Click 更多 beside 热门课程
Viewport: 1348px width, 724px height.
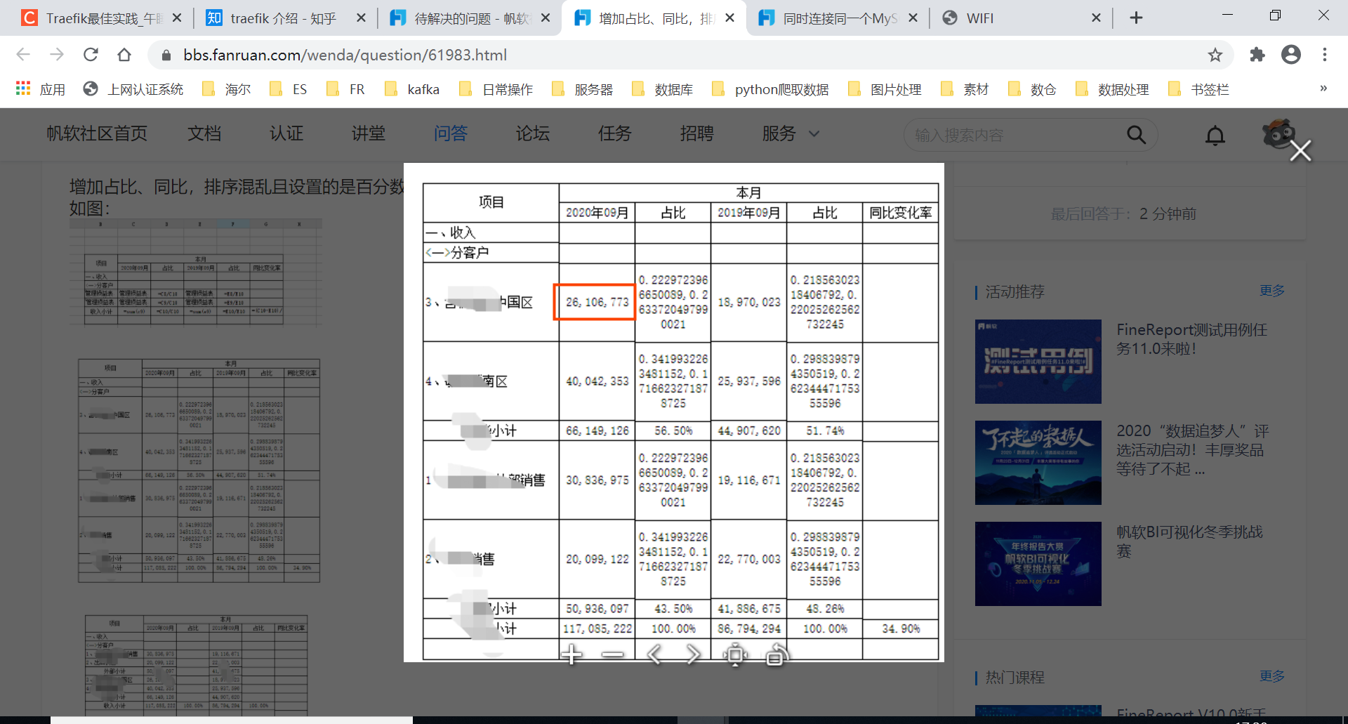point(1271,676)
